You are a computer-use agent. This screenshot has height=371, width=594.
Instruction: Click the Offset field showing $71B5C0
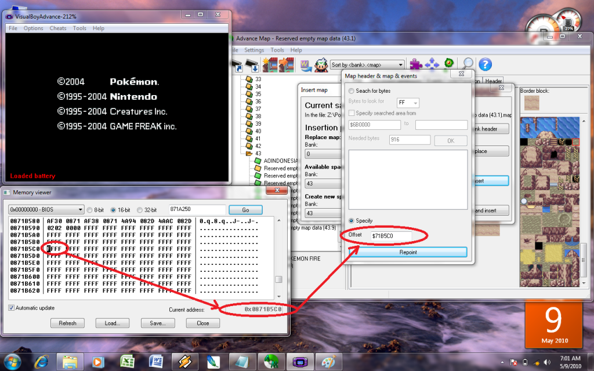pyautogui.click(x=391, y=236)
